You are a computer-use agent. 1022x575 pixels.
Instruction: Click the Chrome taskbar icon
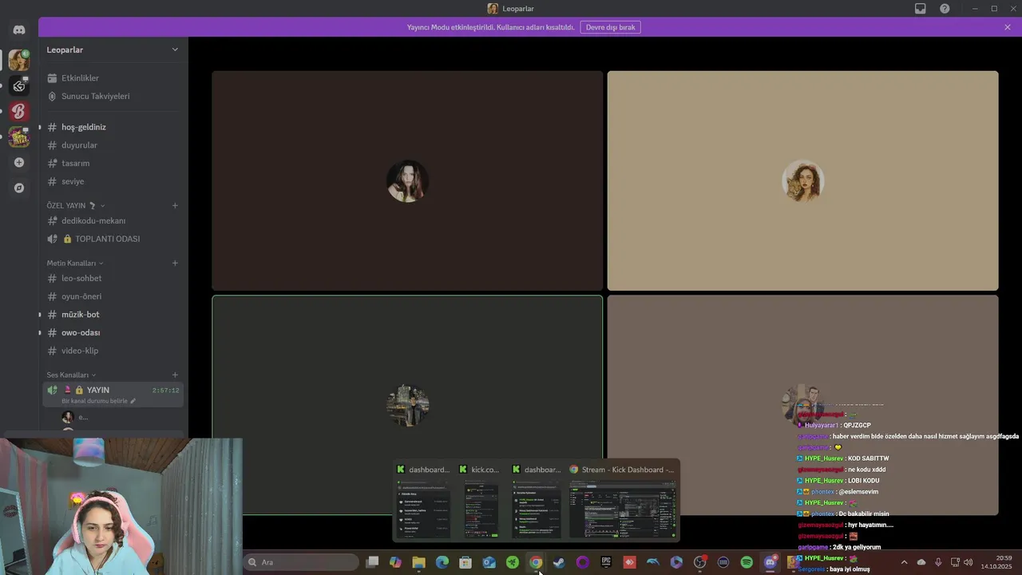coord(536,562)
